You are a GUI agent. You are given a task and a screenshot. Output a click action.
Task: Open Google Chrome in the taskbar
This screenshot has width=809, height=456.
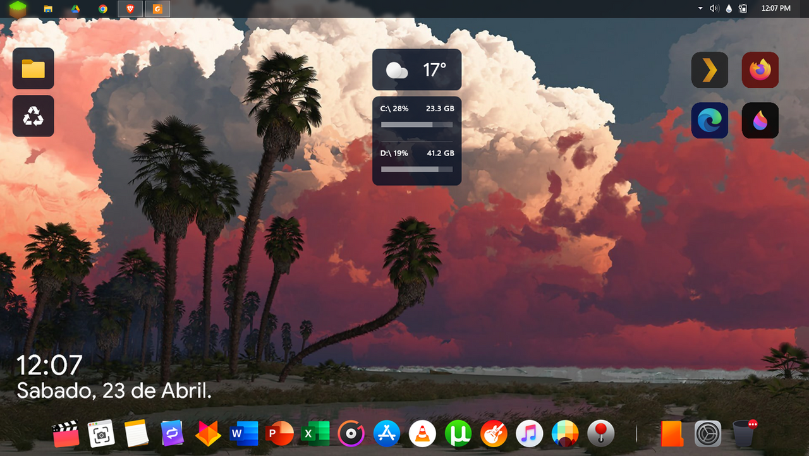(x=103, y=9)
